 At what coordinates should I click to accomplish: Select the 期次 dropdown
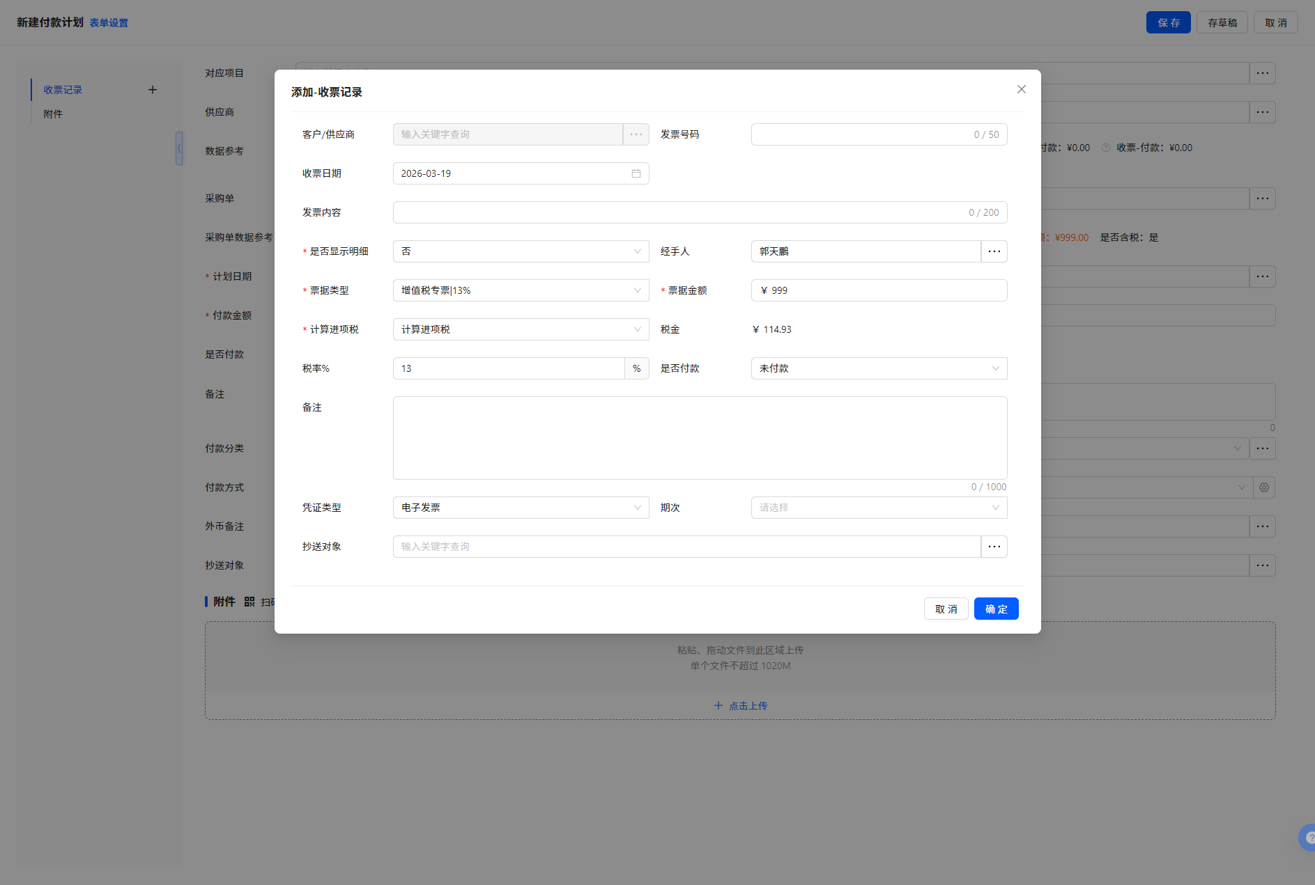878,508
